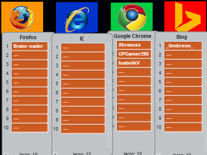Click the Firefox list title
Viewport: 207px width, 155px height.
tap(28, 37)
